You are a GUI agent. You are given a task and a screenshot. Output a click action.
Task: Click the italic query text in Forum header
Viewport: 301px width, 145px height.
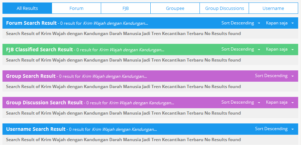pos(116,23)
